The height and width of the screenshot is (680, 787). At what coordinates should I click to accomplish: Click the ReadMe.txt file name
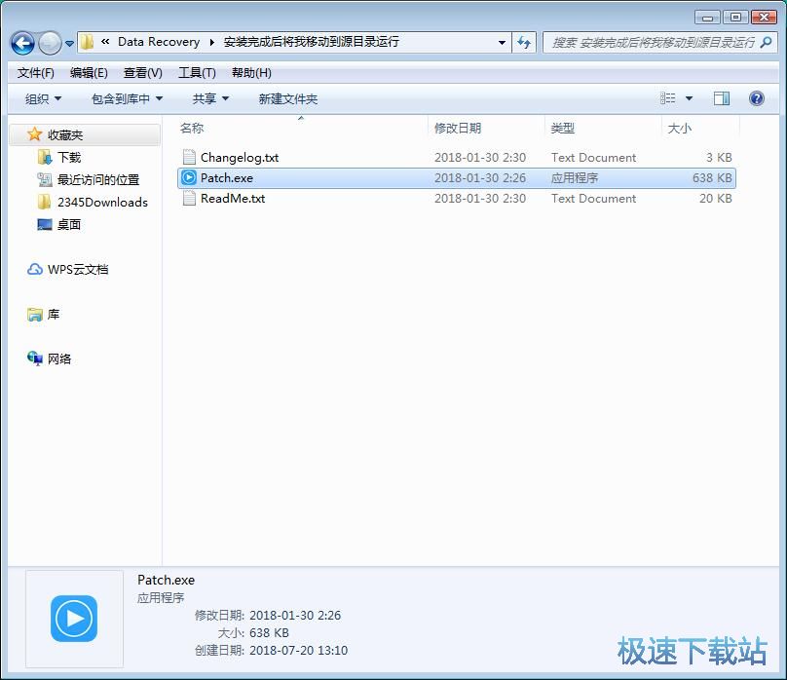coord(233,199)
